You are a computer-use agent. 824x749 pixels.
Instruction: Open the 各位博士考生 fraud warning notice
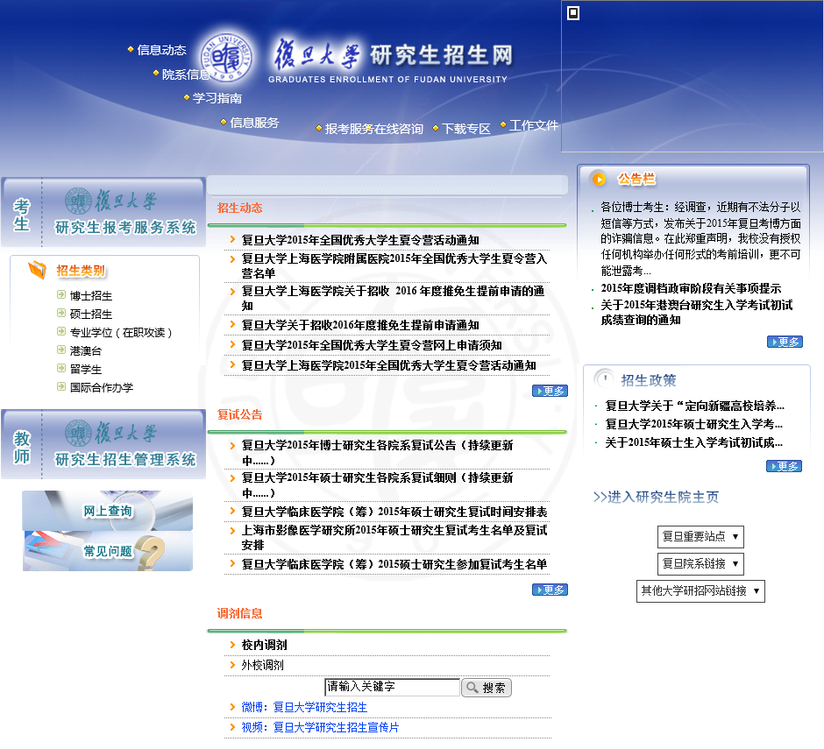700,238
